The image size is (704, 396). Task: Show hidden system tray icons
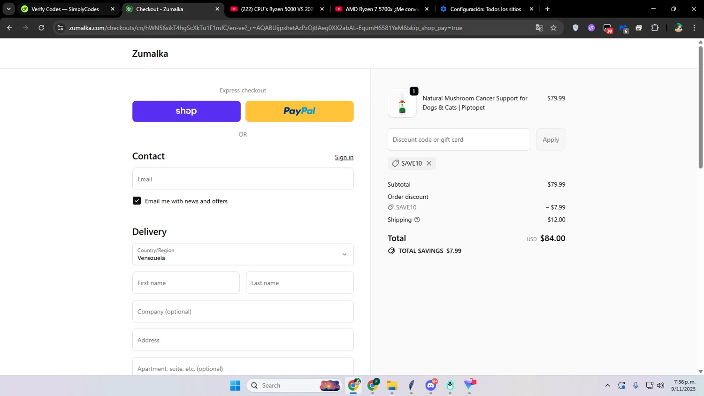[x=607, y=386]
